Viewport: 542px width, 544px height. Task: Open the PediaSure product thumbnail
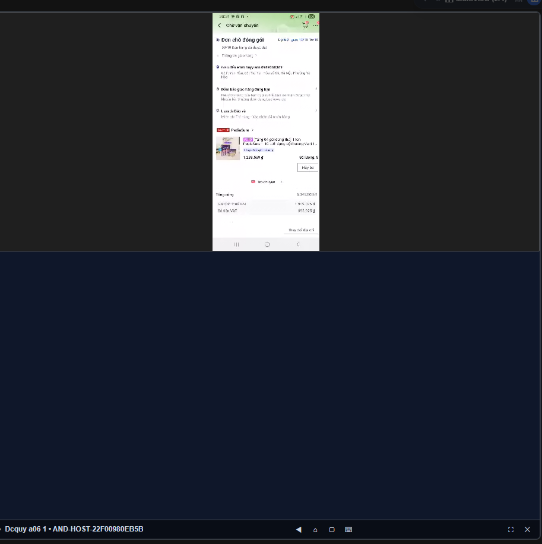[x=228, y=148]
